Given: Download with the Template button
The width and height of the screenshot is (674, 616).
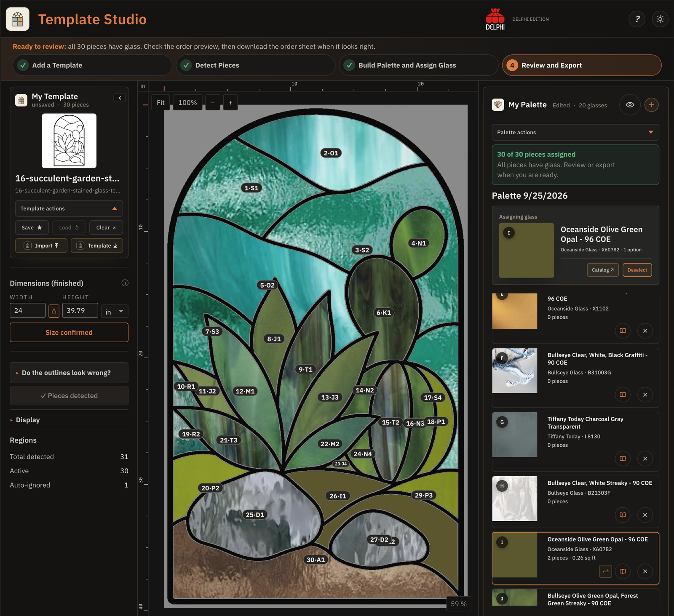Looking at the screenshot, I should (97, 245).
